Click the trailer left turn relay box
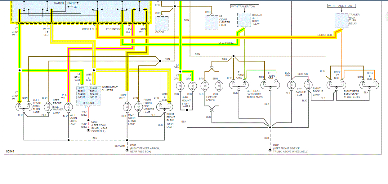 tap(244, 20)
